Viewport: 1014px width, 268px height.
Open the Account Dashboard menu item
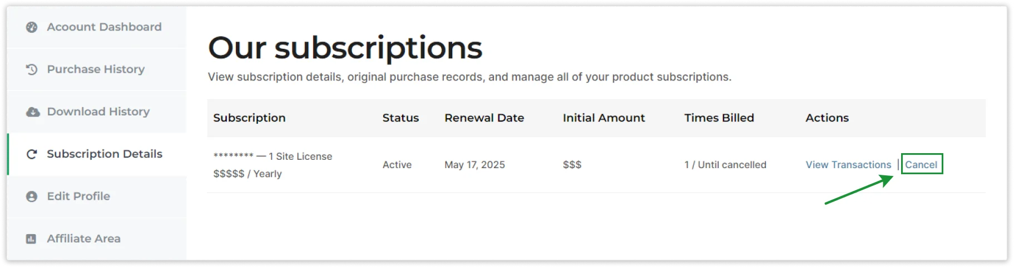pyautogui.click(x=104, y=27)
